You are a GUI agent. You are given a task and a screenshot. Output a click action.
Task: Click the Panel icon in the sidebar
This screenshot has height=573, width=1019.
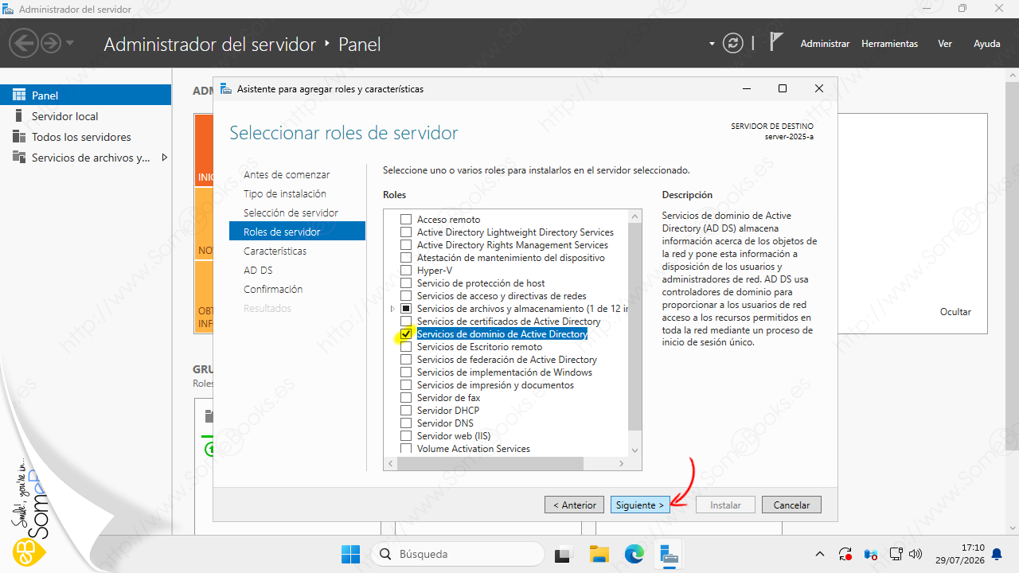[x=19, y=95]
